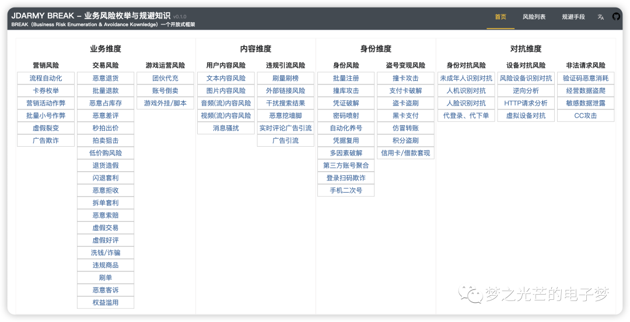Click the 广告欺诈 item
The width and height of the screenshot is (630, 322).
point(46,140)
